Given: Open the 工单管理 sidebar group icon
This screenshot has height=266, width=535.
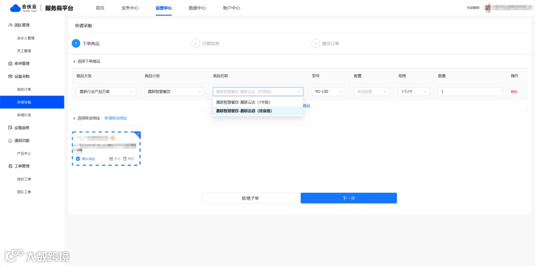Looking at the screenshot, I should pyautogui.click(x=10, y=166).
